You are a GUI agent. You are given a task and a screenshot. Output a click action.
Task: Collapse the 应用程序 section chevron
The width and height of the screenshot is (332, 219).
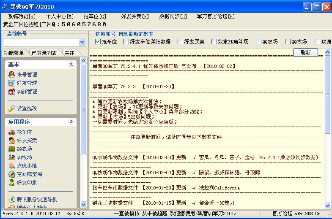click(x=71, y=122)
